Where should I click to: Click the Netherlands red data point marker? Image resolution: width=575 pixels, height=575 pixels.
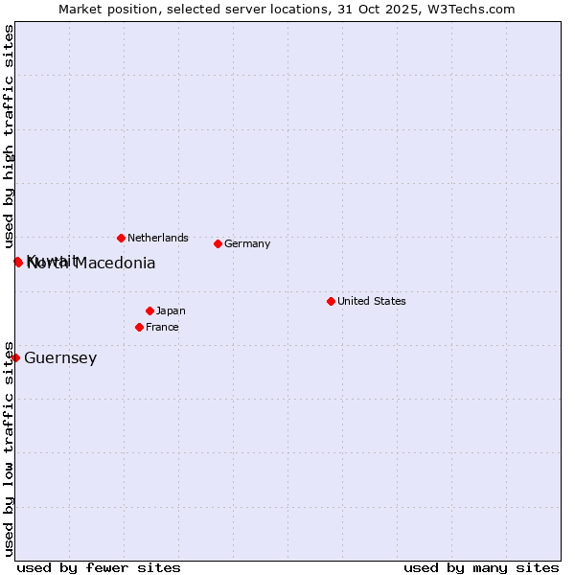pyautogui.click(x=121, y=238)
